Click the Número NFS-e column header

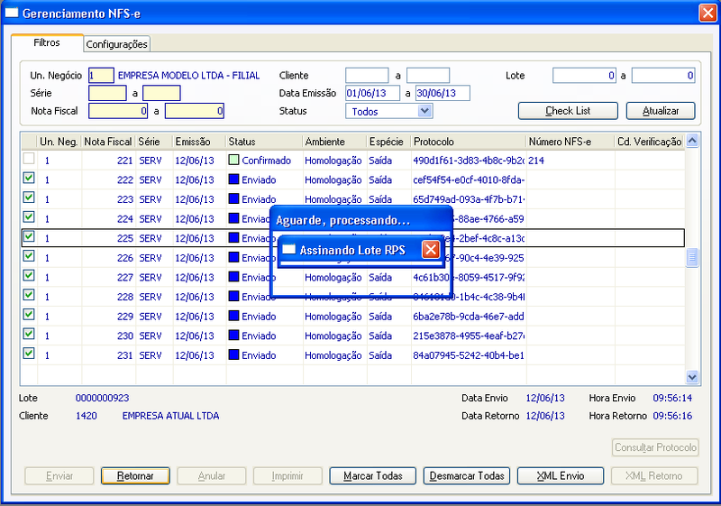coord(570,142)
